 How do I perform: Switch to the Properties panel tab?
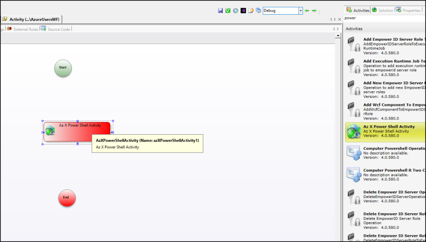(409, 10)
